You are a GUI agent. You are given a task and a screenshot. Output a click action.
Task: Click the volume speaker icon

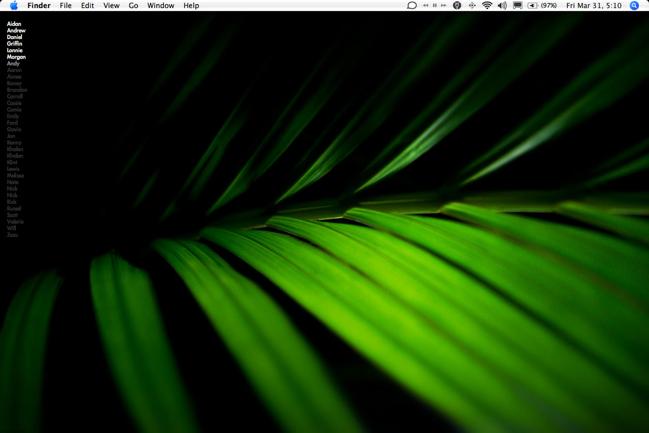click(x=502, y=6)
